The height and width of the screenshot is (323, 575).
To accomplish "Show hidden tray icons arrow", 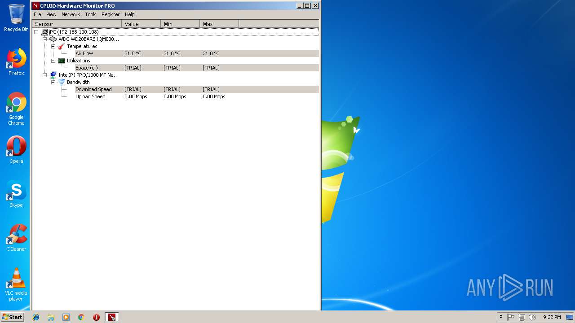I will pos(501,317).
